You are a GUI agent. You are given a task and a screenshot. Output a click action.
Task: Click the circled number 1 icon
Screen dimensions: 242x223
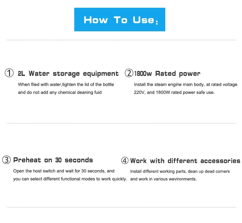(x=9, y=73)
